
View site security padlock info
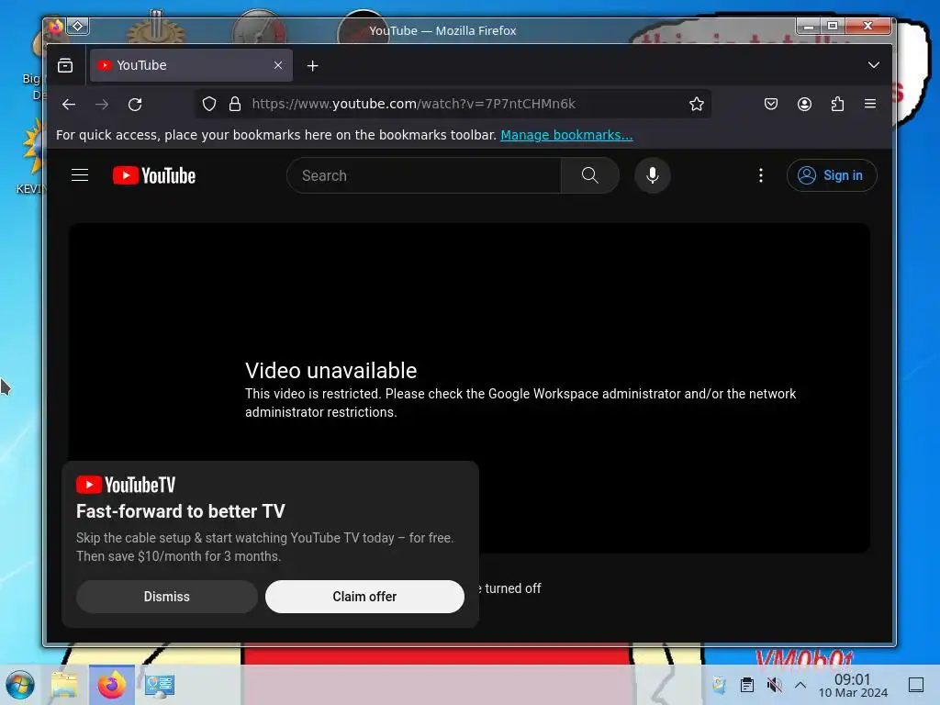pos(235,105)
